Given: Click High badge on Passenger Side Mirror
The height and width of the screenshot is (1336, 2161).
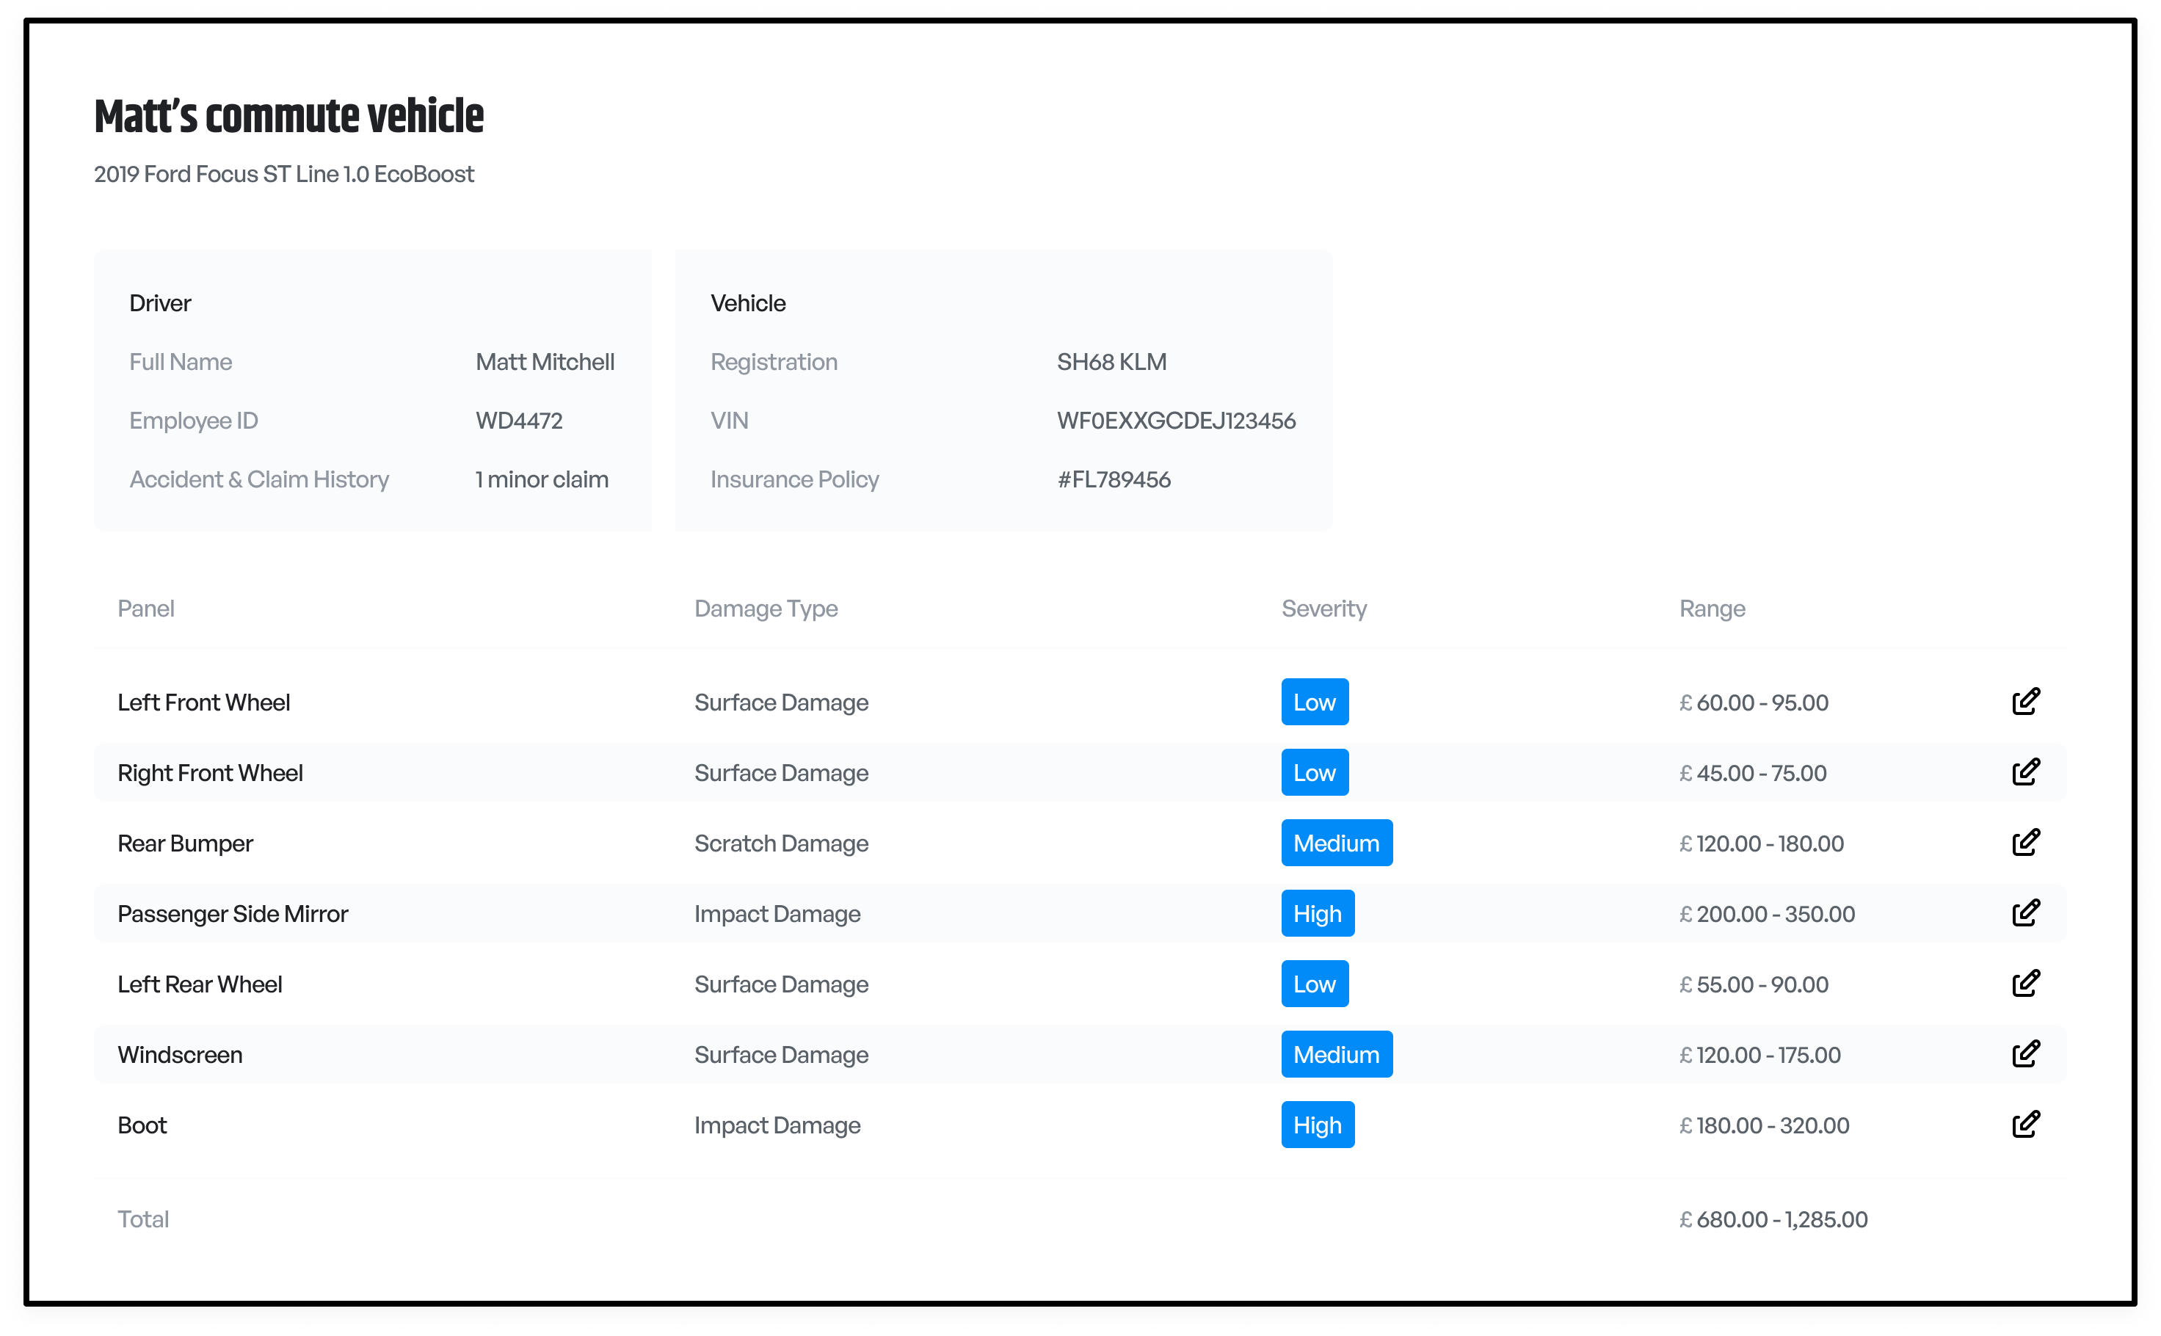Looking at the screenshot, I should click(x=1316, y=914).
